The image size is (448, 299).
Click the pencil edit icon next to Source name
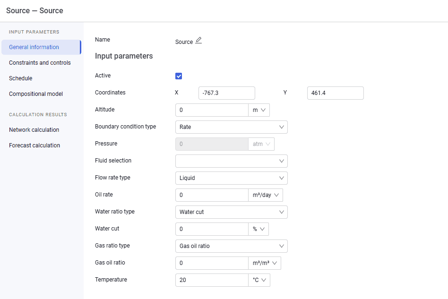tap(198, 41)
